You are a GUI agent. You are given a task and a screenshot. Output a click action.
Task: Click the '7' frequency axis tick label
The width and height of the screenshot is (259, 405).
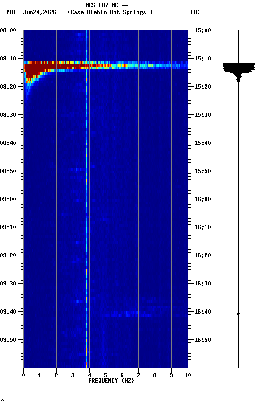pyautogui.click(x=138, y=375)
